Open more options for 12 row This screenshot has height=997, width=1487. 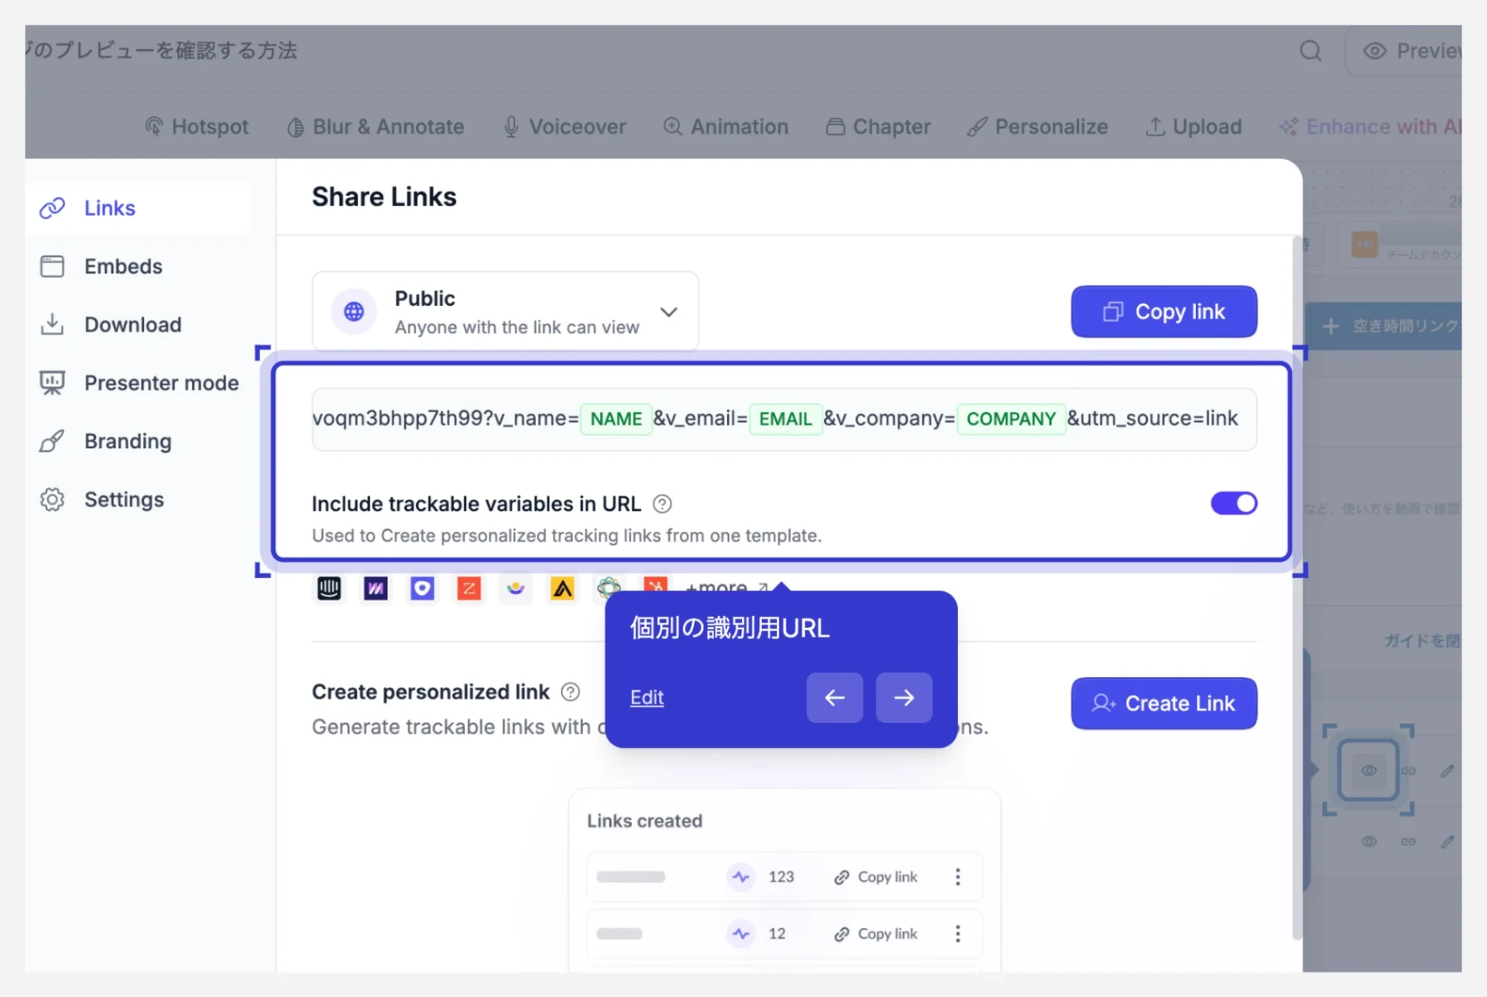[958, 934]
